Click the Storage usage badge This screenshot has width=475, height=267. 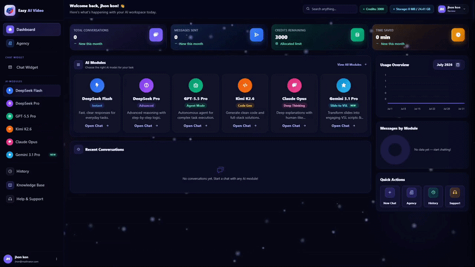click(x=411, y=9)
